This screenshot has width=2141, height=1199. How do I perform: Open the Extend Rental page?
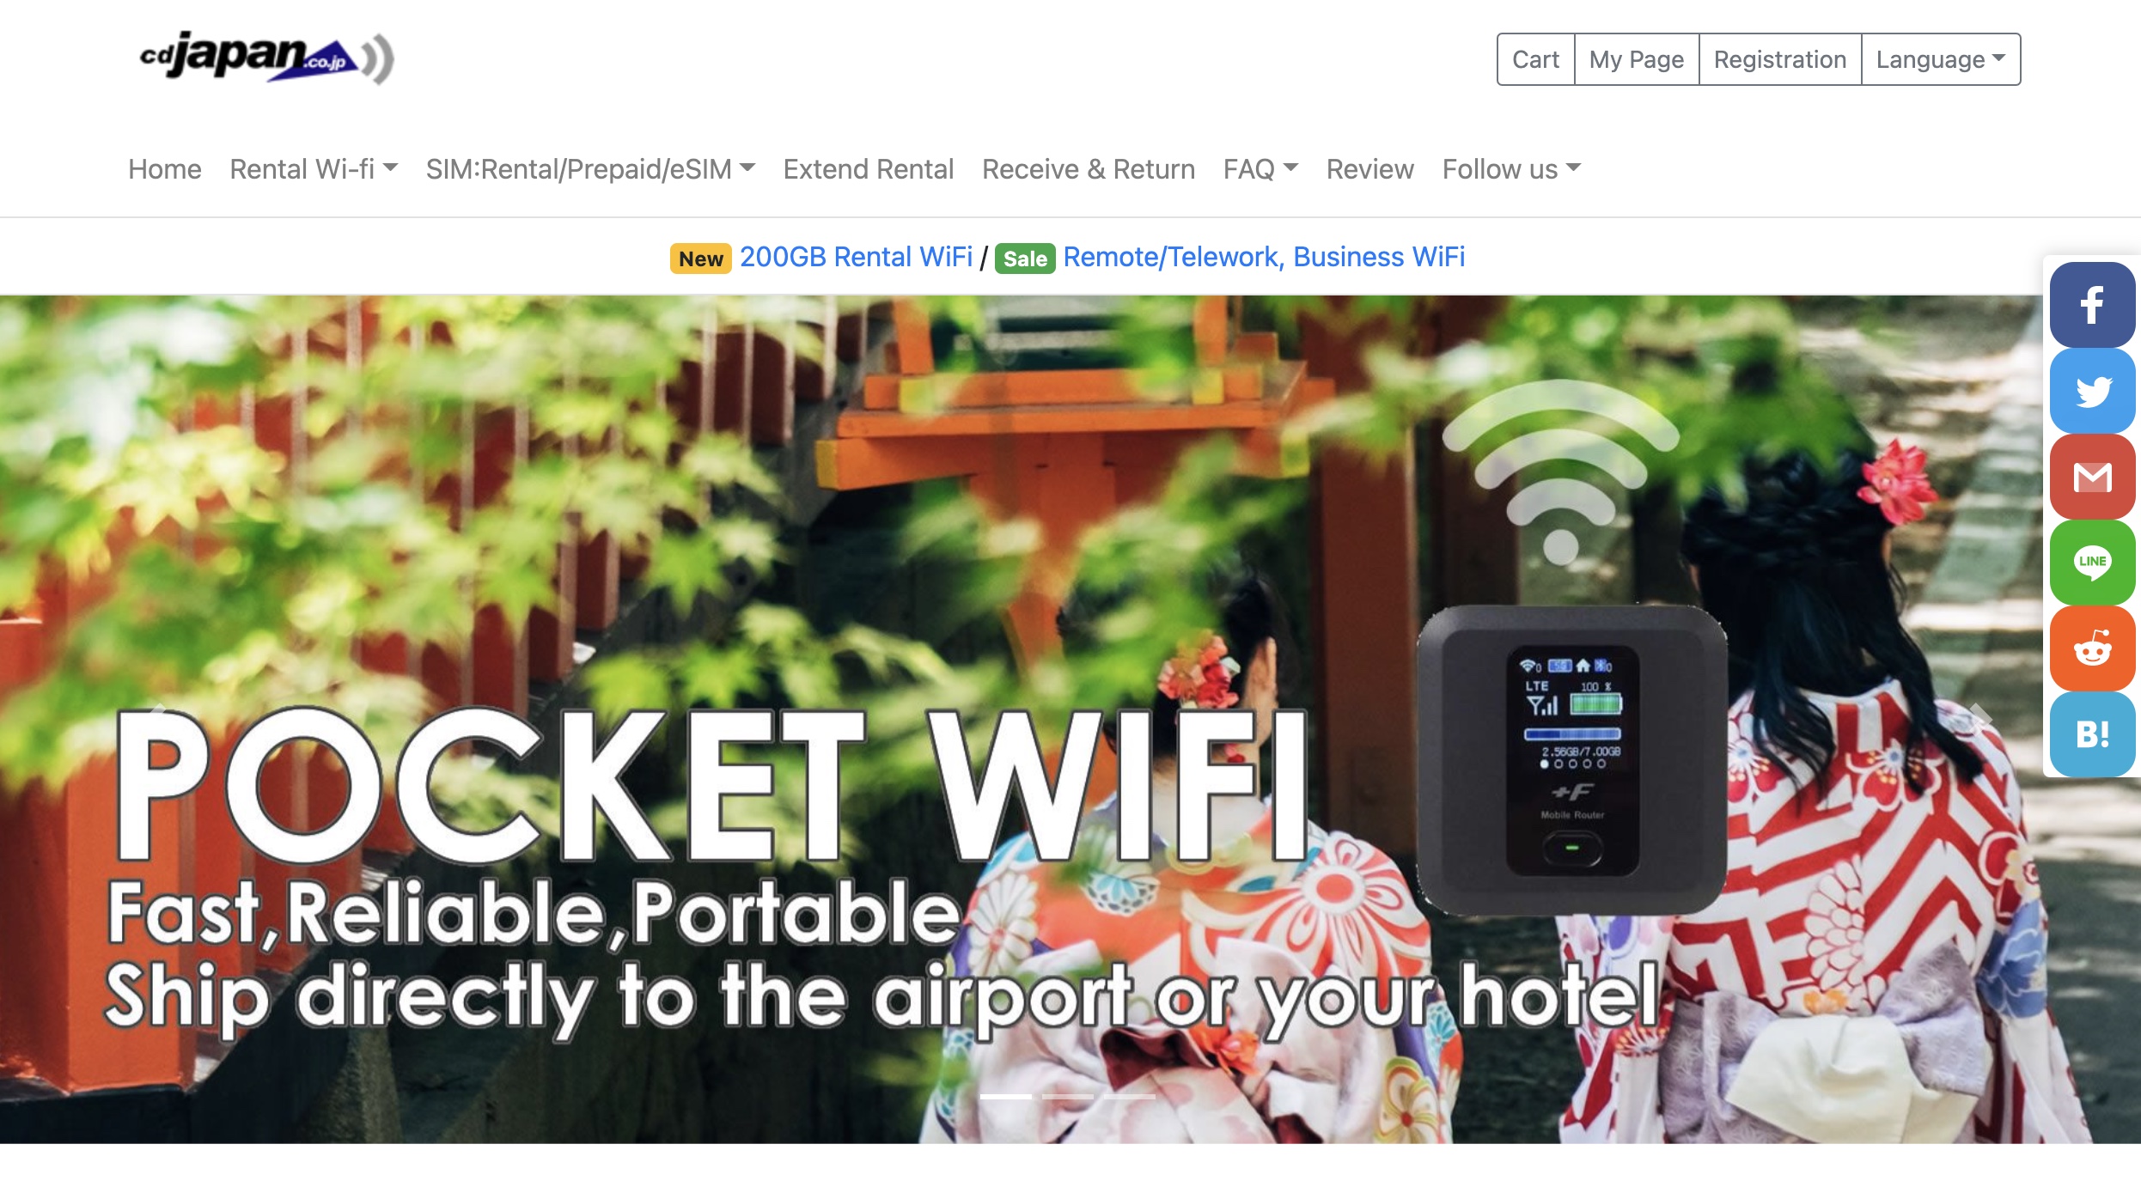[868, 169]
